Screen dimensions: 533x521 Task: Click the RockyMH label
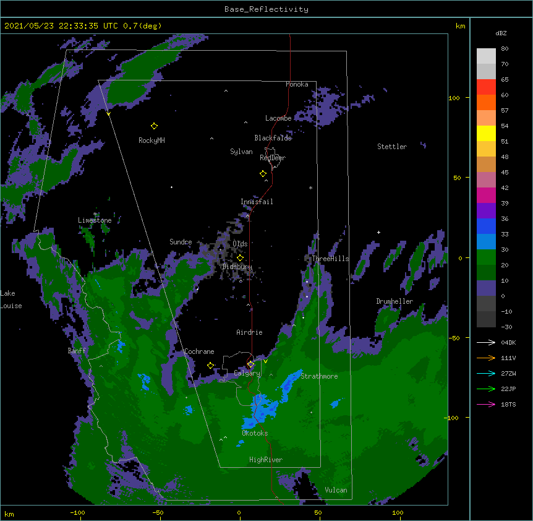click(x=151, y=140)
